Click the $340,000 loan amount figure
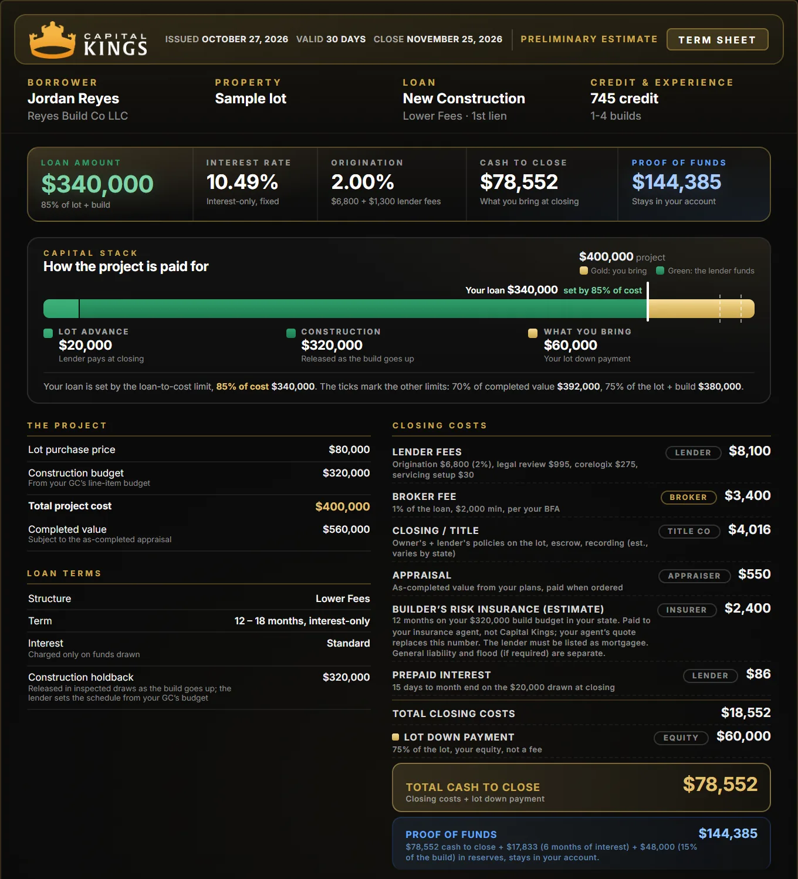Viewport: 798px width, 879px height. pyautogui.click(x=97, y=184)
